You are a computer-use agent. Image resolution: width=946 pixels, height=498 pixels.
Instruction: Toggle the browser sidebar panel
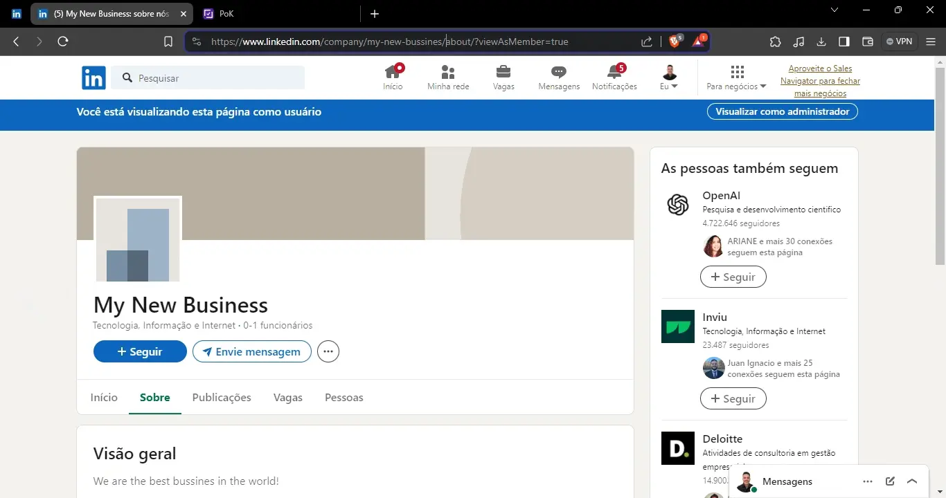[844, 41]
